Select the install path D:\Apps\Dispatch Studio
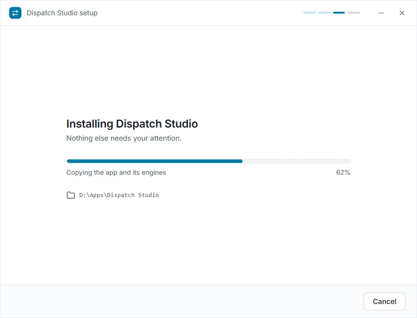The image size is (417, 318). (119, 195)
